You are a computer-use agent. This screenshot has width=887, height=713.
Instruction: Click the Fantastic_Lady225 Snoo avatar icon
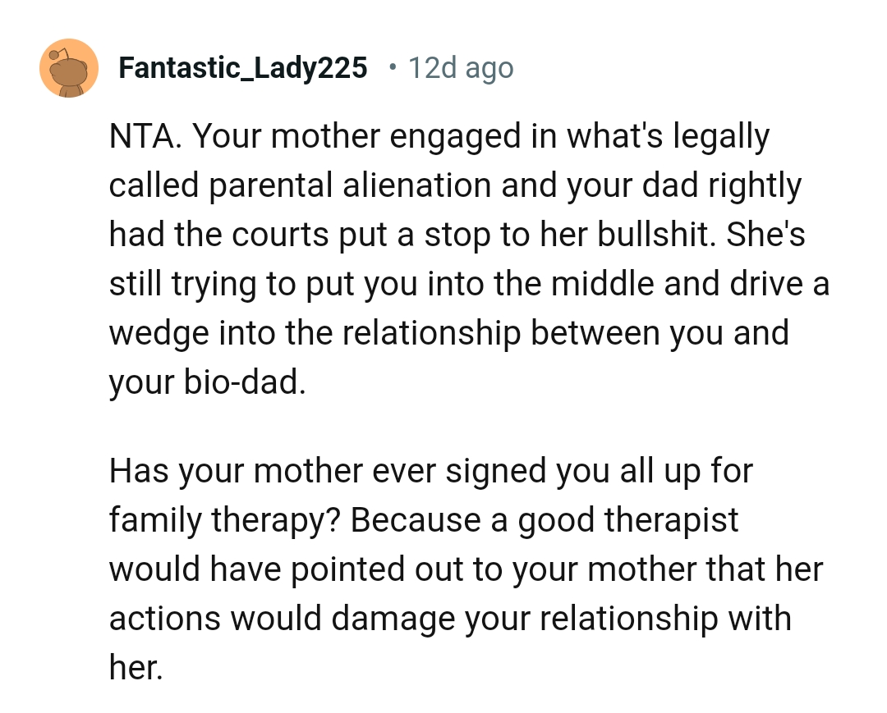[69, 68]
